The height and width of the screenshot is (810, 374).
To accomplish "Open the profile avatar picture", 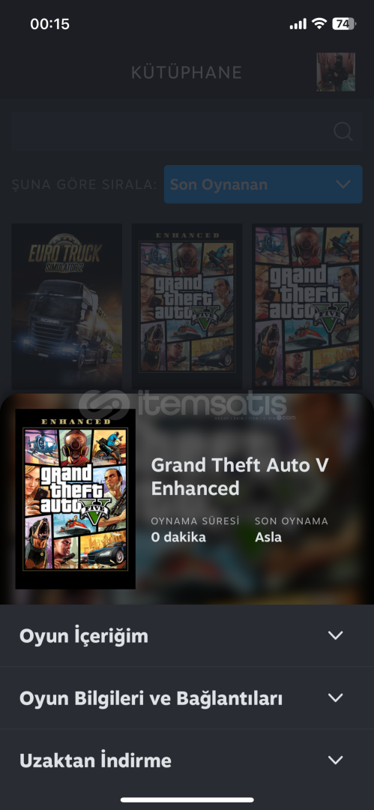I will (x=336, y=72).
